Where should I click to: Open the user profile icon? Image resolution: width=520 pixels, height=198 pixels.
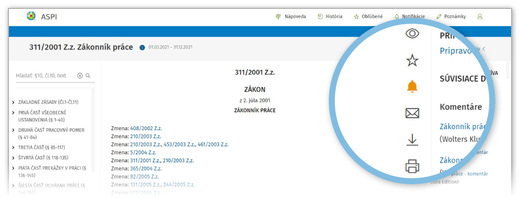[479, 16]
